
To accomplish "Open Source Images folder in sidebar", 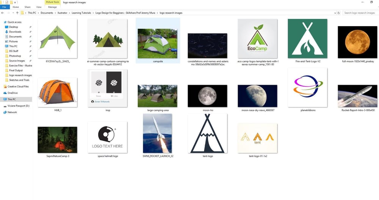I will coord(17,60).
